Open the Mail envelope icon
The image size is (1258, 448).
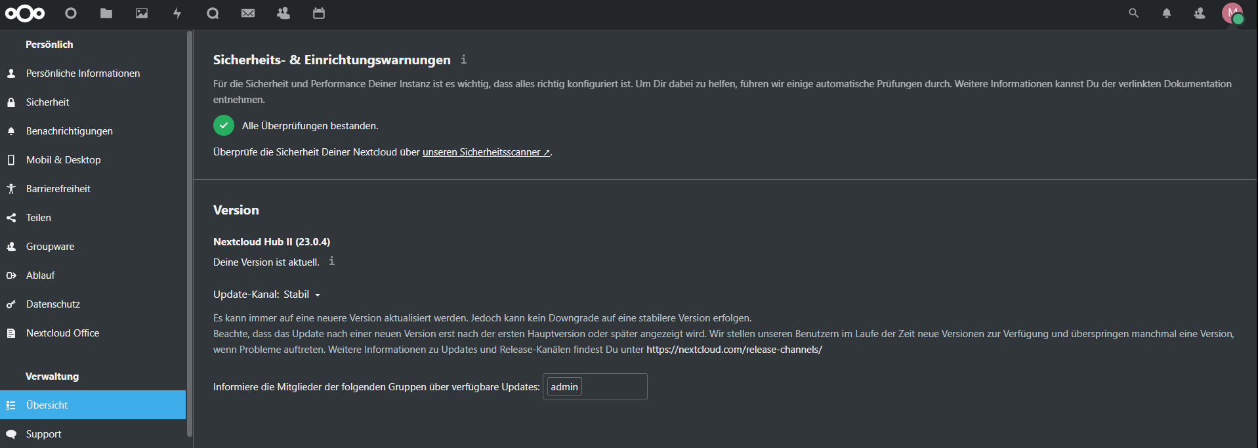click(248, 13)
